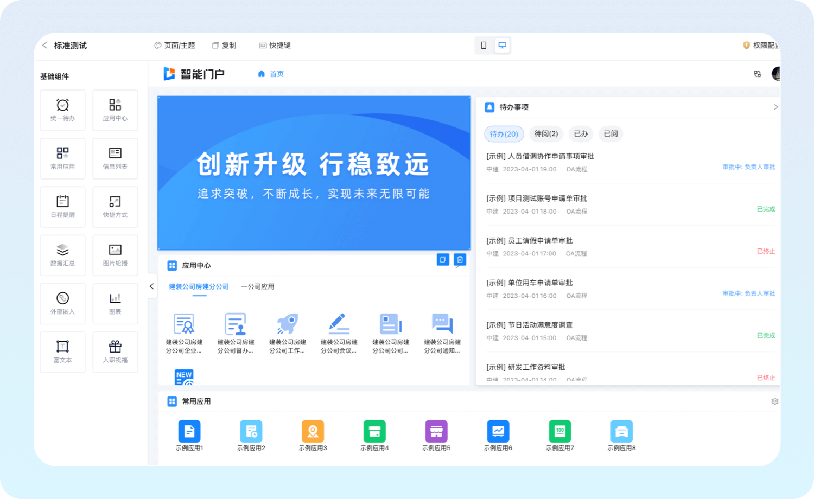The width and height of the screenshot is (814, 499).
Task: Click the 快捷键 button in top toolbar
Action: tap(275, 46)
